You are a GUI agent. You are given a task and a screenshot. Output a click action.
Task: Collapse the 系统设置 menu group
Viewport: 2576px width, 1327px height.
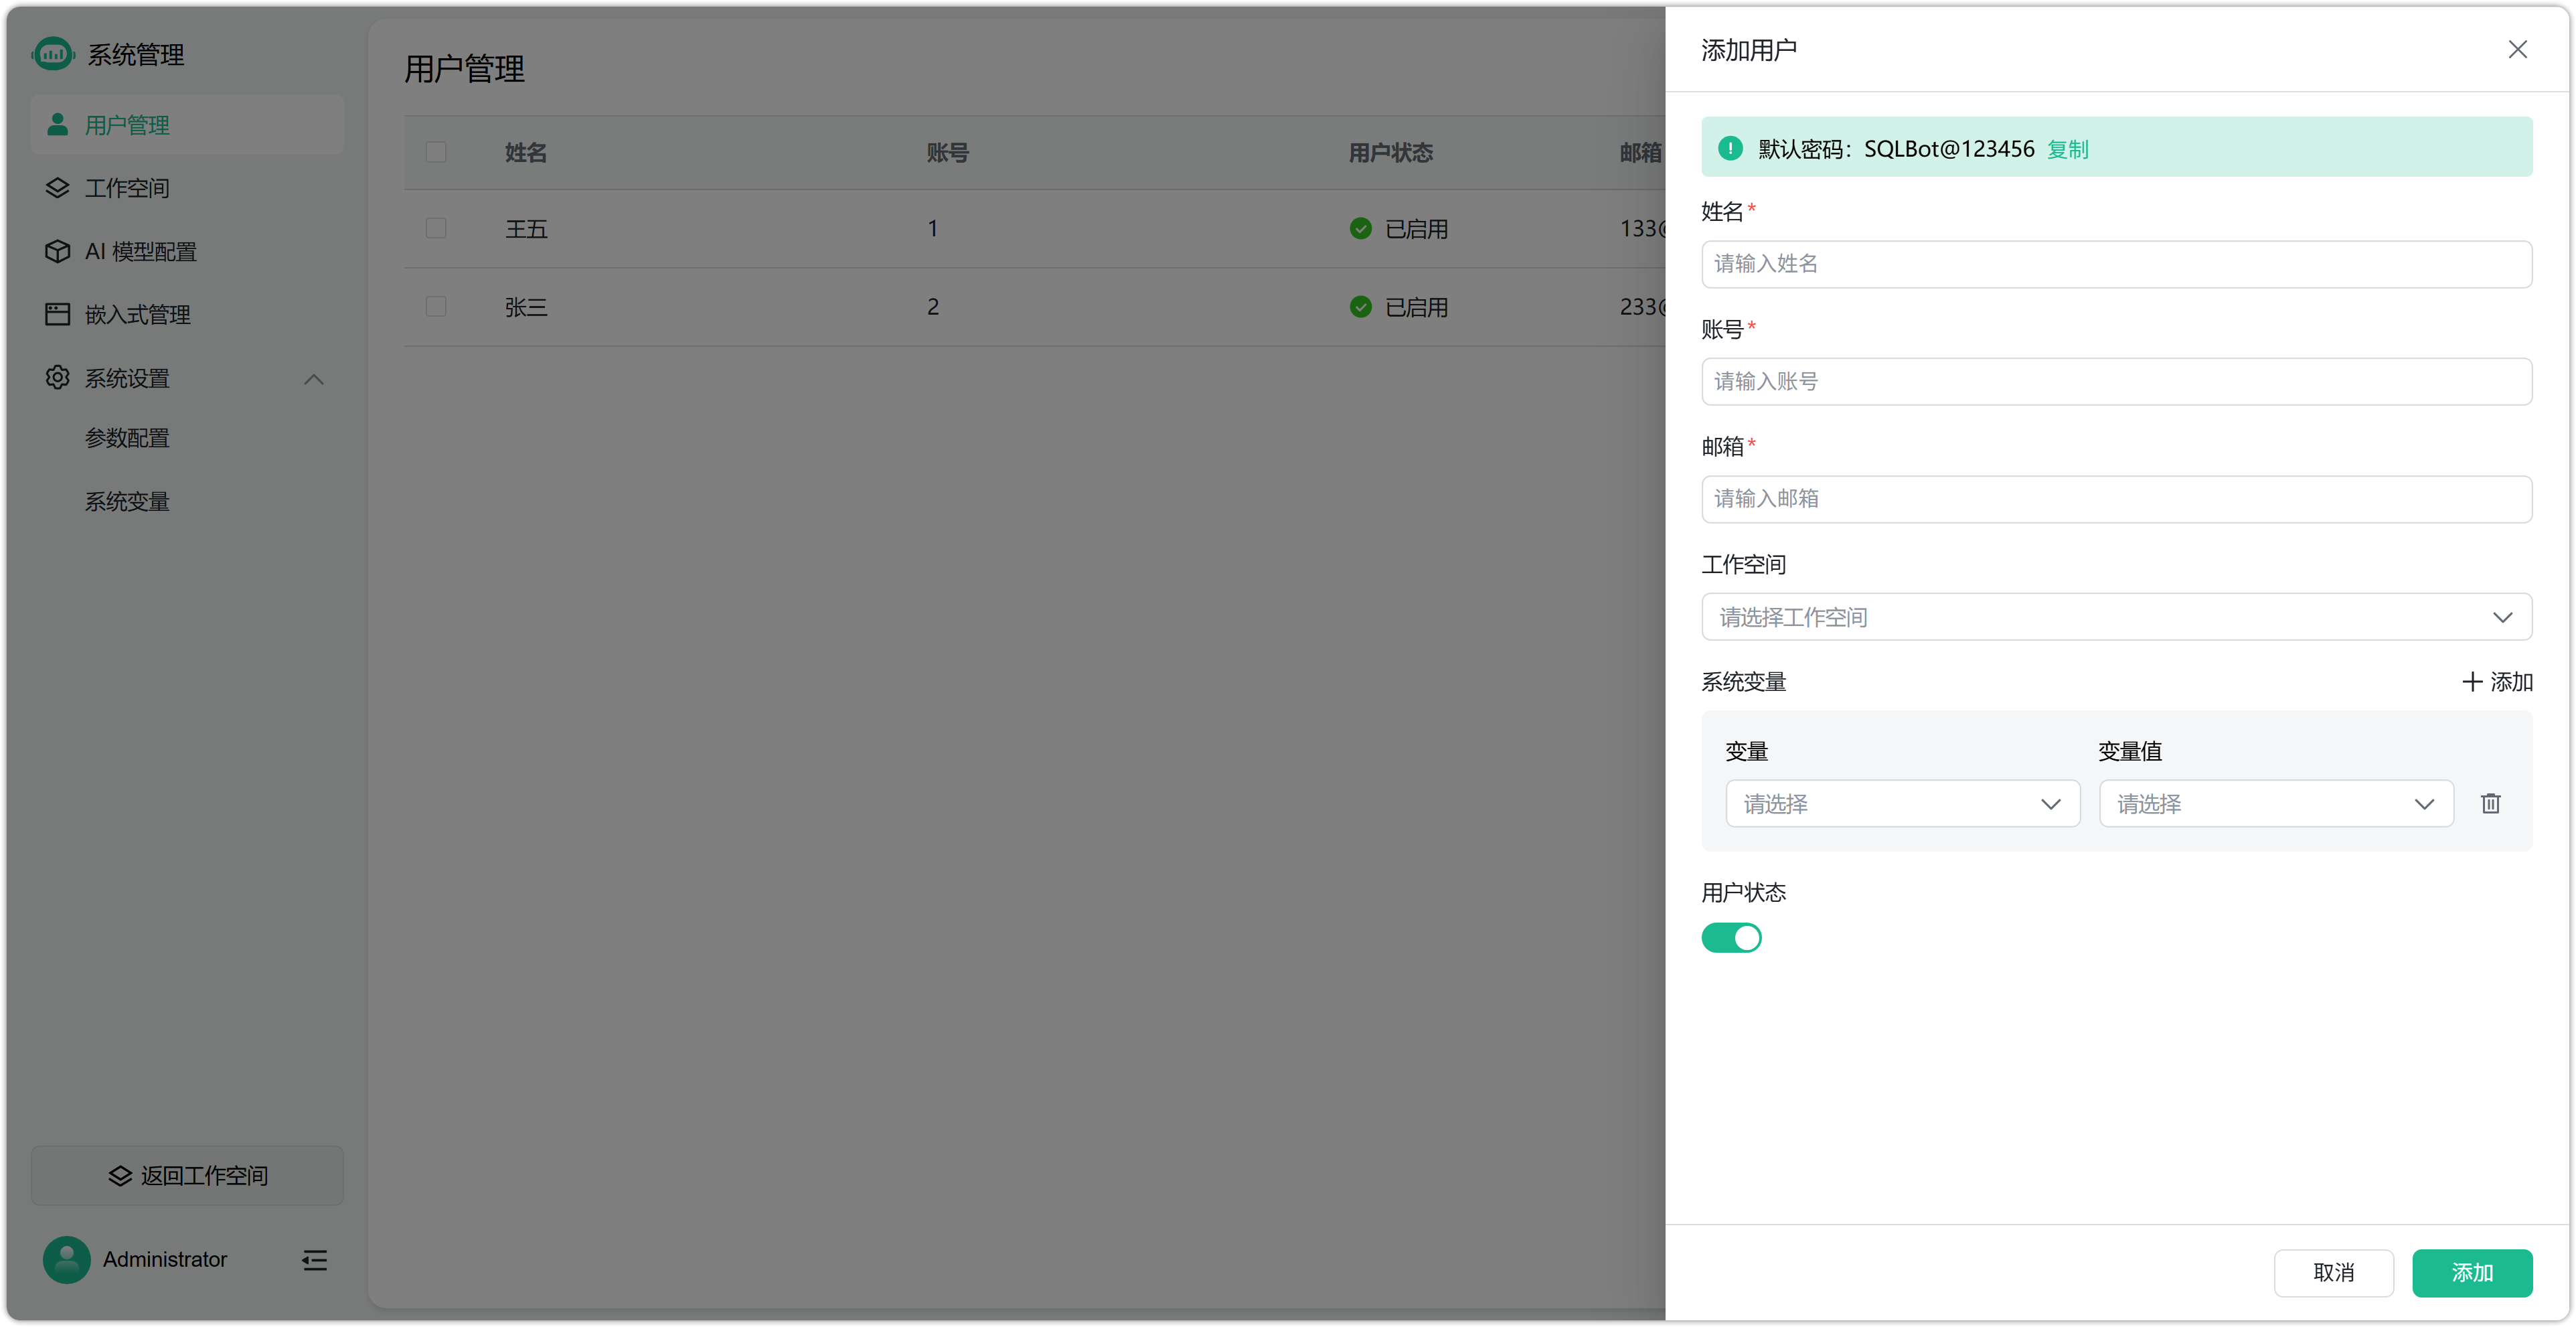pyautogui.click(x=313, y=380)
